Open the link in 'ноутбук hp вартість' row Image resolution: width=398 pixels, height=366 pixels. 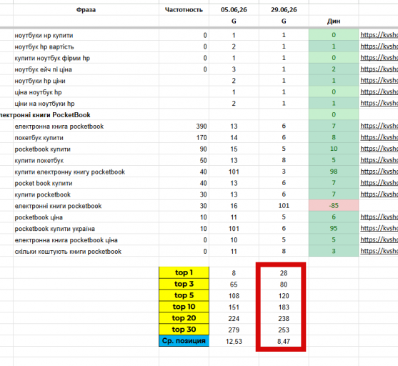coord(379,46)
